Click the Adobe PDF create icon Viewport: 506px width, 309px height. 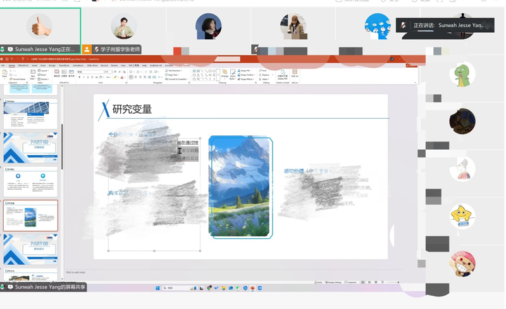click(283, 74)
